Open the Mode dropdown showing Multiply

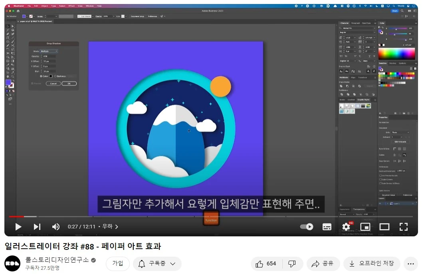[49, 51]
